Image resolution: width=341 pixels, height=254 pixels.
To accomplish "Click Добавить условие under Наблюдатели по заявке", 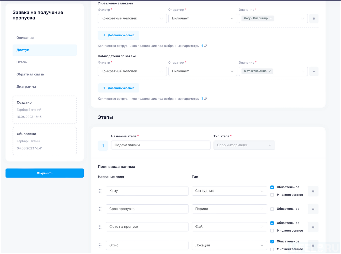I will coord(119,88).
